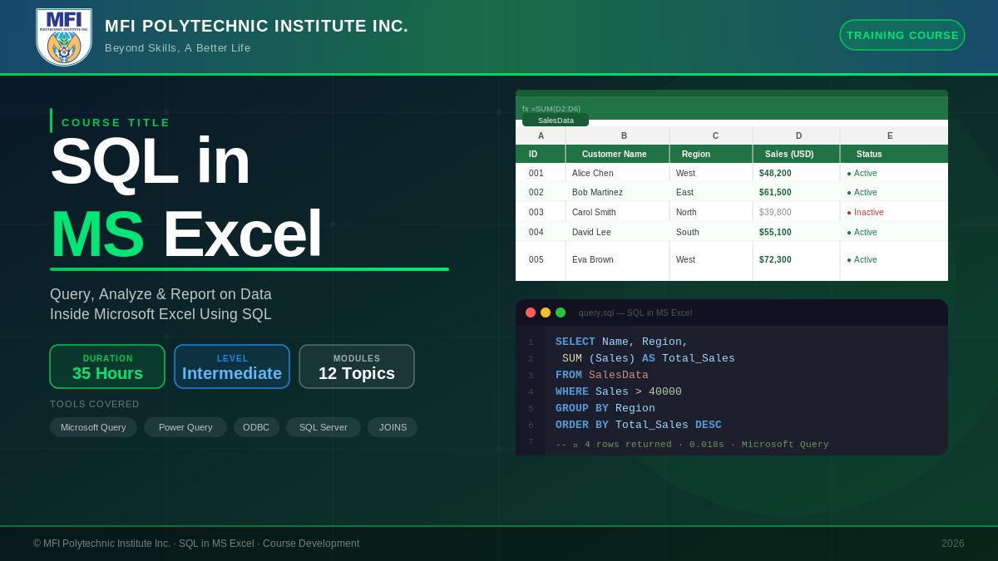998x561 pixels.
Task: Select column A header
Action: pyautogui.click(x=541, y=135)
